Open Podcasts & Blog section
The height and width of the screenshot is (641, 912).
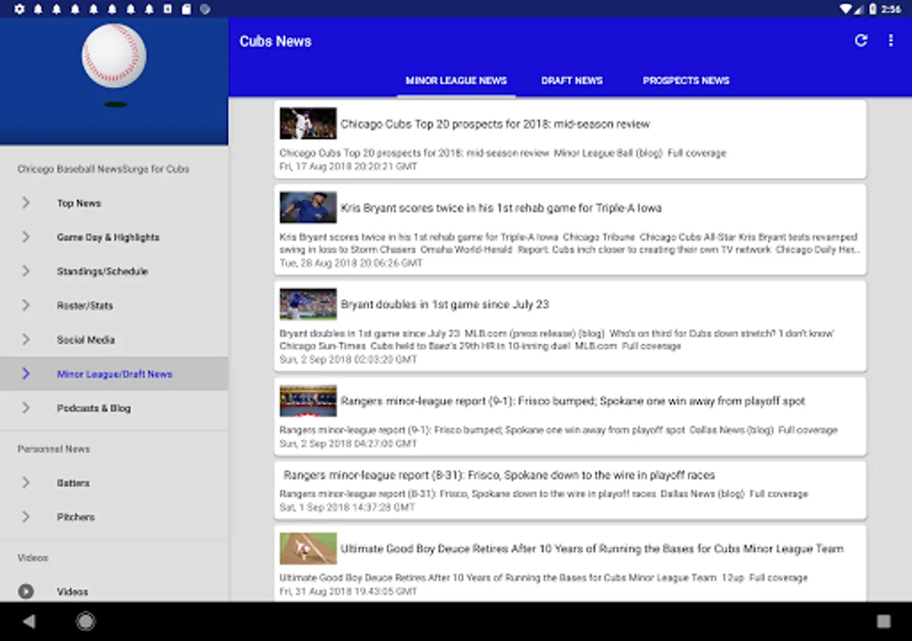tap(114, 408)
